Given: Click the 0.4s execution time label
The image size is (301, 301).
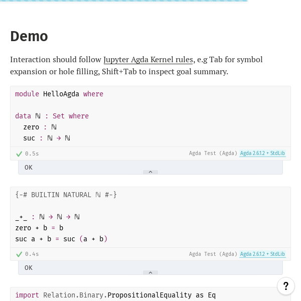Looking at the screenshot, I should point(32,254).
